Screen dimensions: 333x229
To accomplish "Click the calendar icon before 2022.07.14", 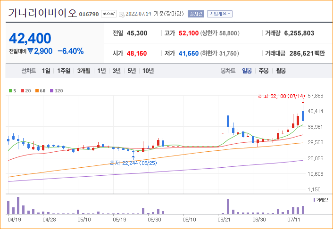I will tap(122, 14).
